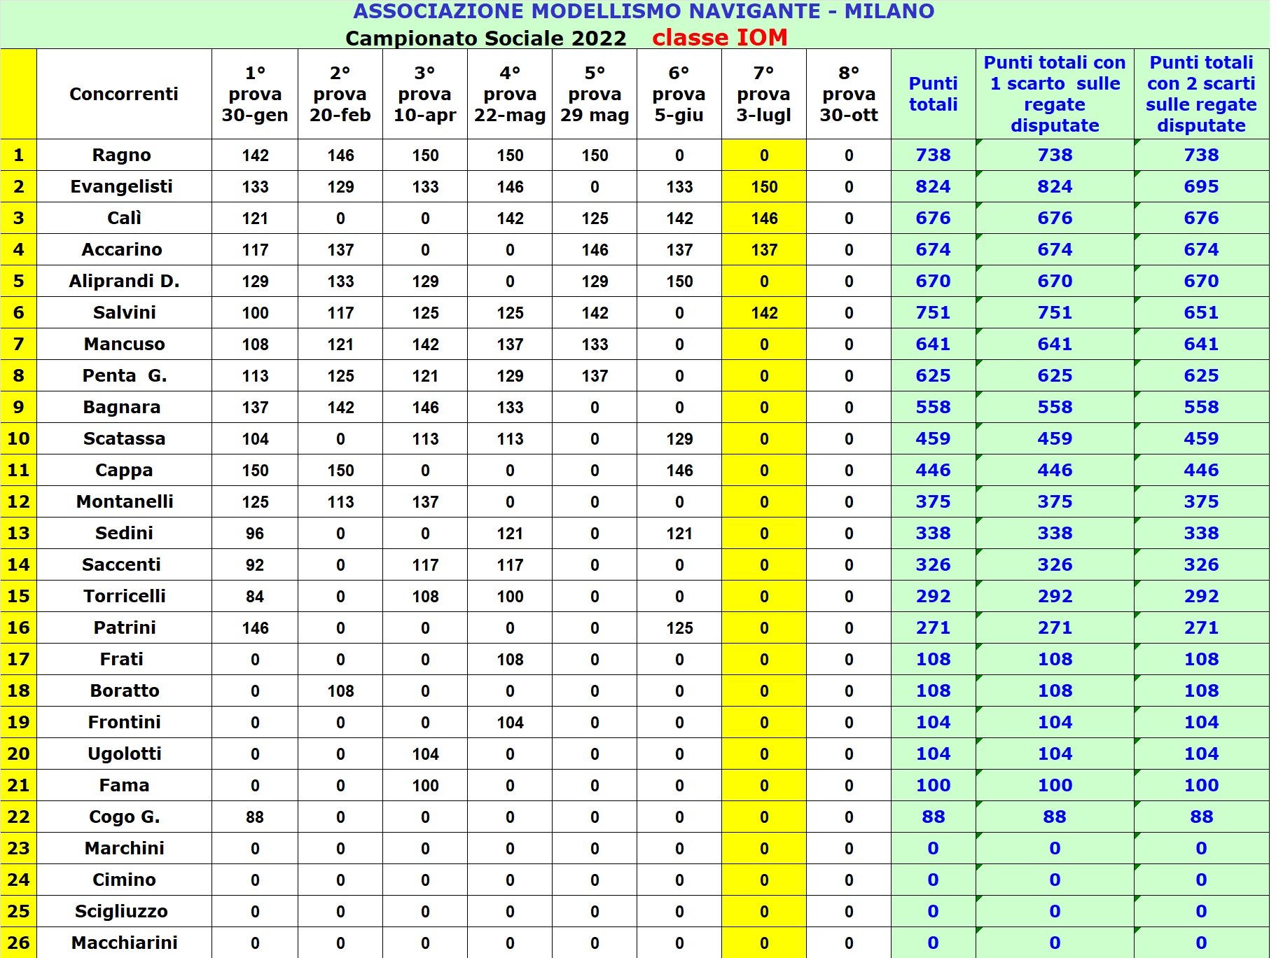Click the yellow rank number 26
The image size is (1276, 958).
[18, 943]
